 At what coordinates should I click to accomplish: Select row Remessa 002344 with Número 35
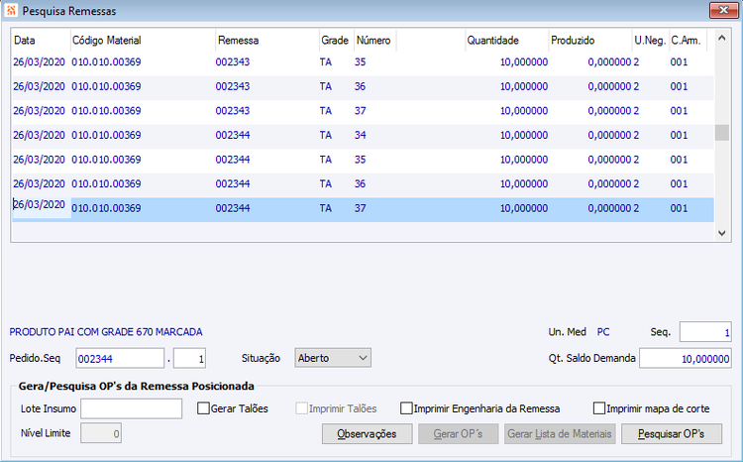coord(363,160)
